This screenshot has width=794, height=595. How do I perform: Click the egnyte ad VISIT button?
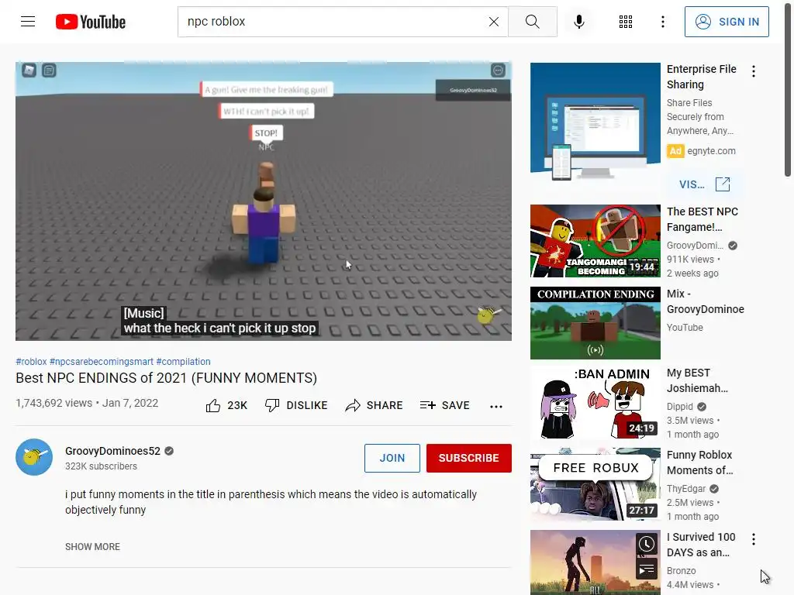coord(704,184)
